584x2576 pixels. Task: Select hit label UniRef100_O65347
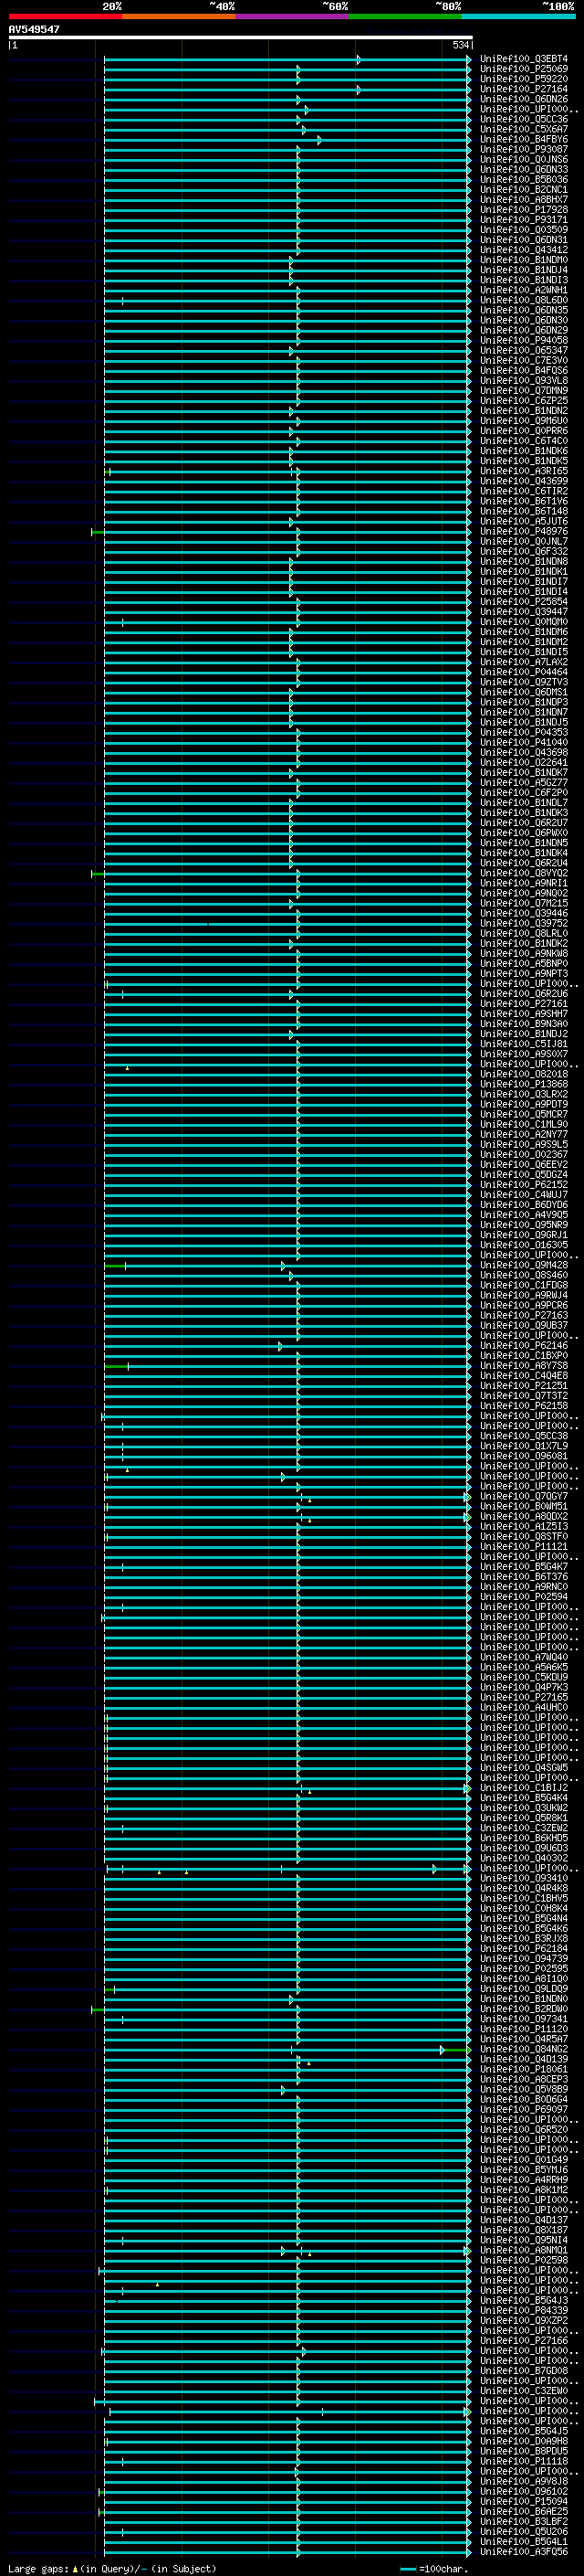click(x=523, y=350)
